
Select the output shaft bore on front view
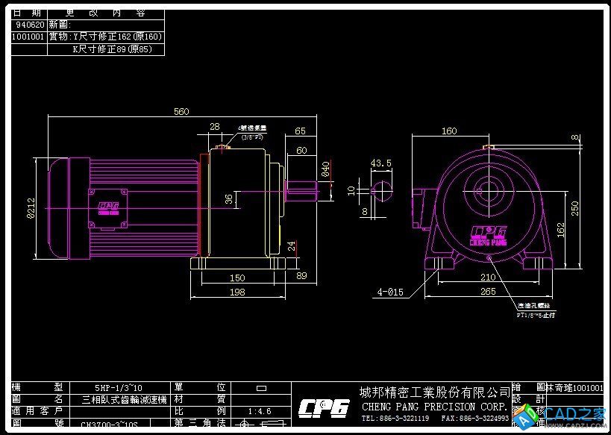click(487, 187)
